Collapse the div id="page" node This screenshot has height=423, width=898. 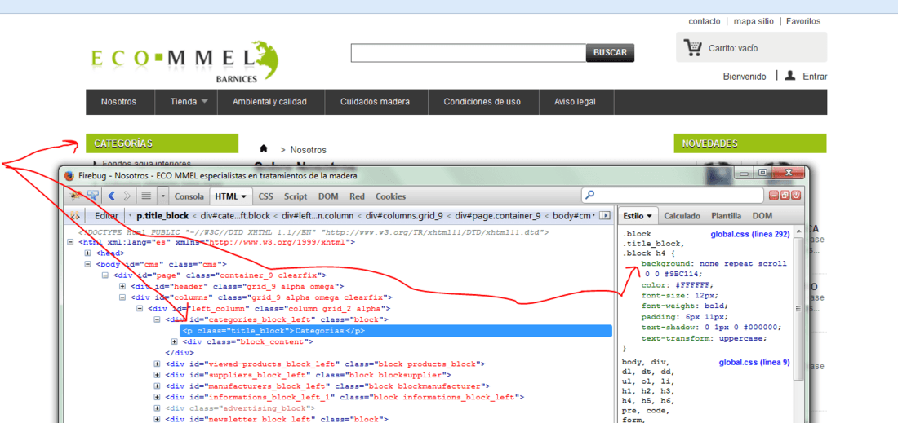105,275
